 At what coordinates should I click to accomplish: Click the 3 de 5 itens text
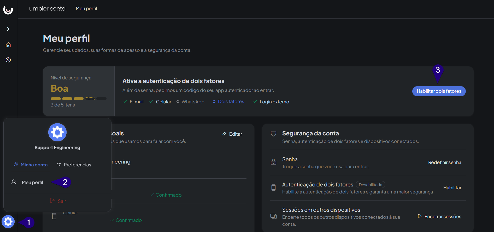coord(63,105)
